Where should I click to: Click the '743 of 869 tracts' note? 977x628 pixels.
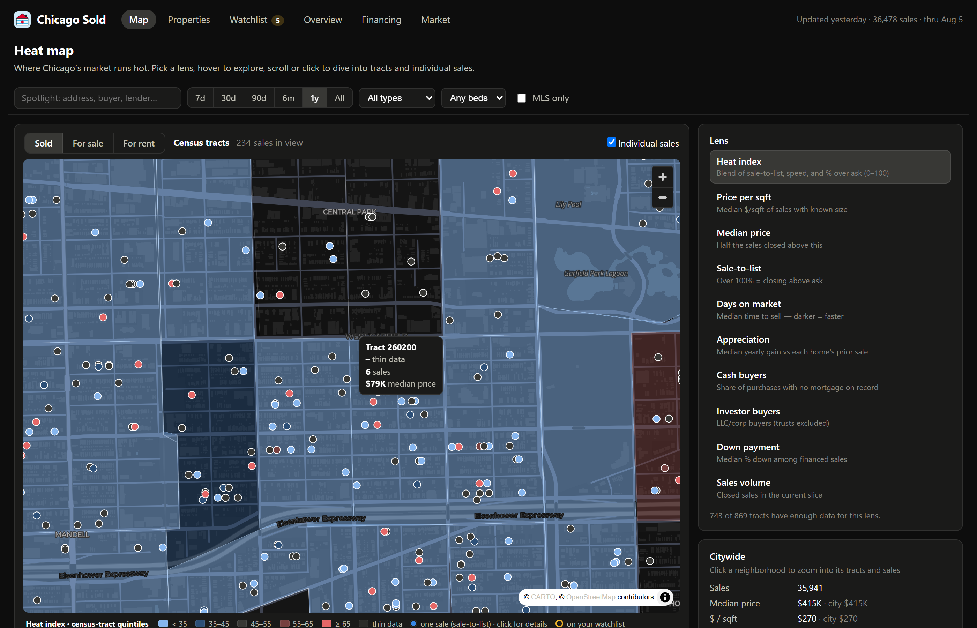coord(795,515)
